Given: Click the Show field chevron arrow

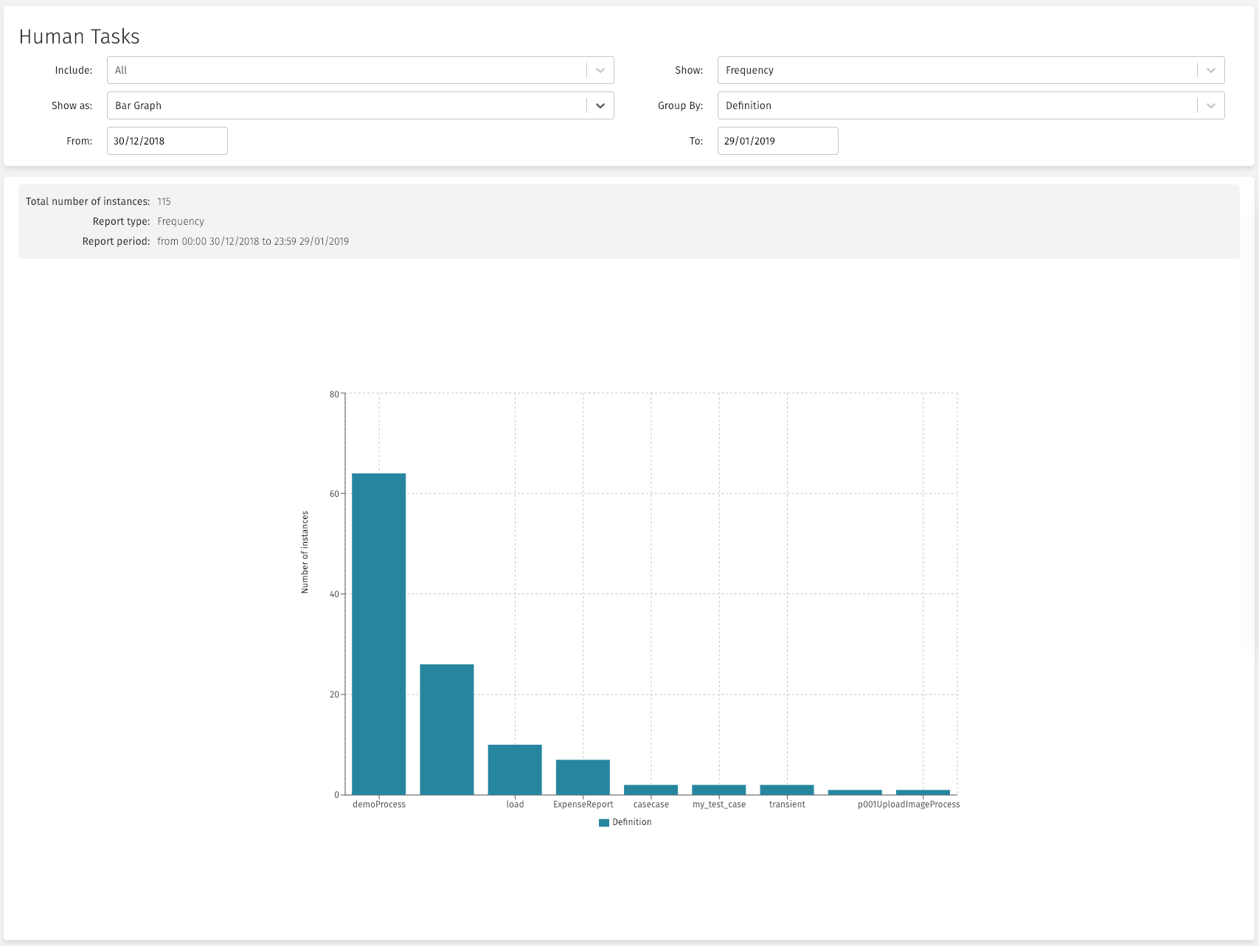Looking at the screenshot, I should point(1210,70).
